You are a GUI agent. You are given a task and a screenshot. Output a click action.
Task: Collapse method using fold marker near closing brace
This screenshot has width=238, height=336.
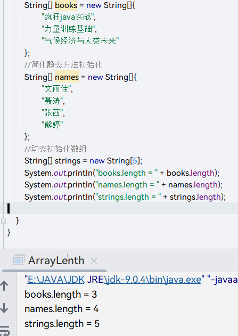[3, 220]
